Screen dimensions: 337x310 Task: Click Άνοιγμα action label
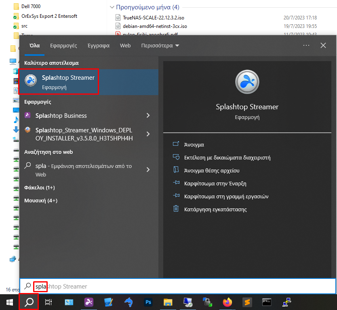[x=194, y=144]
